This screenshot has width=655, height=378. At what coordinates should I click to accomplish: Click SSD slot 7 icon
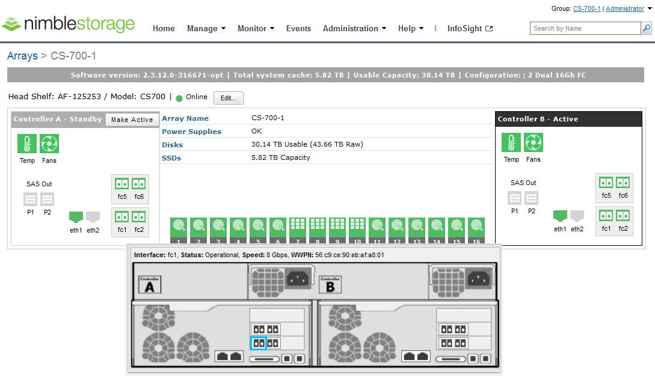tap(298, 230)
